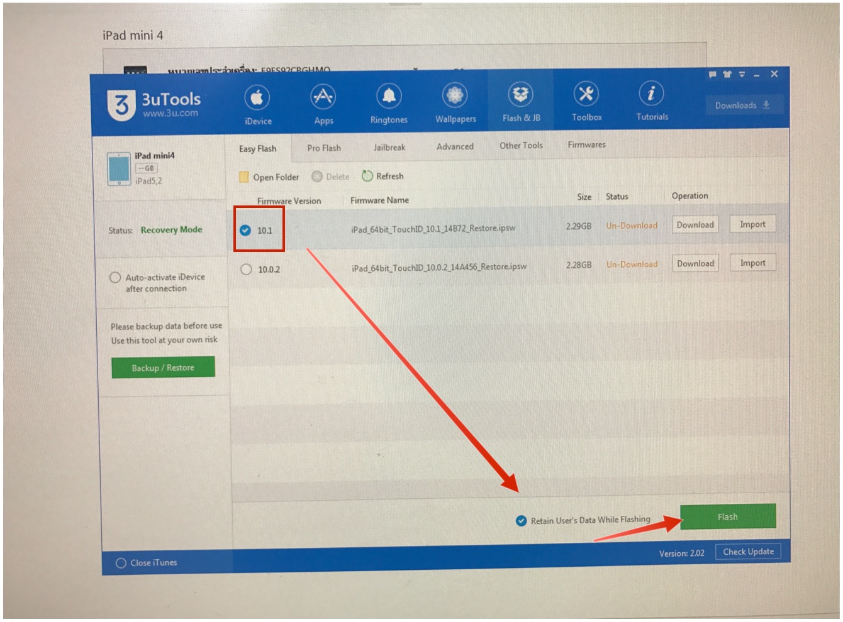Refresh the firmware list
The height and width of the screenshot is (622, 843).
(x=382, y=176)
